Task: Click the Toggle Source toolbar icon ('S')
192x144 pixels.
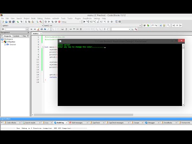Action: click(105, 29)
